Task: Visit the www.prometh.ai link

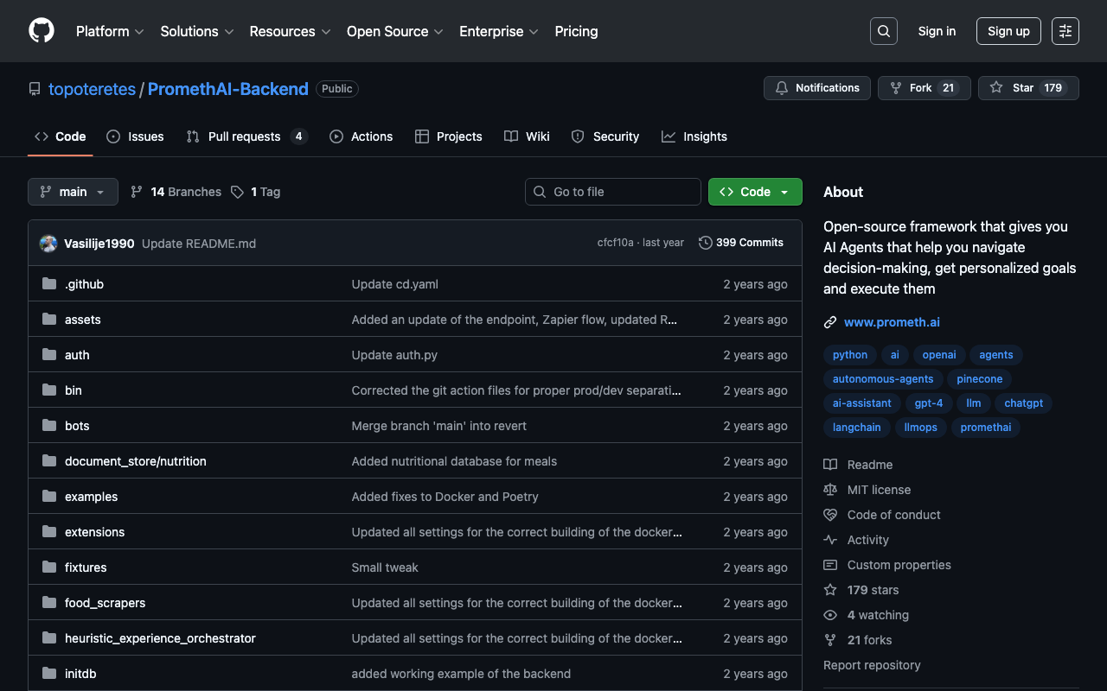Action: tap(892, 322)
